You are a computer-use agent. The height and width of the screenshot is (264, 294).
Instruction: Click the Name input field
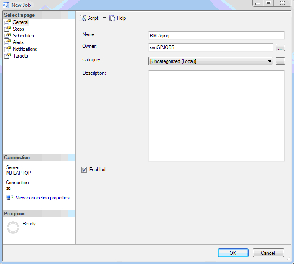click(216, 36)
